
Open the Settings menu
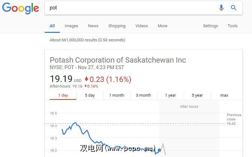[x=210, y=26]
